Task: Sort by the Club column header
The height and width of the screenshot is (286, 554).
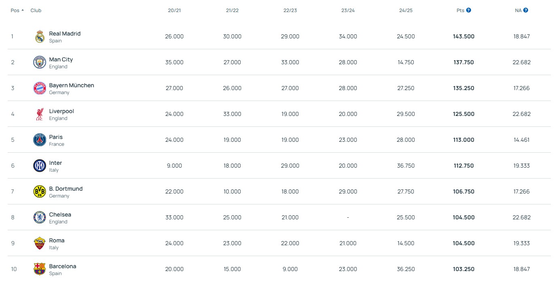Action: tap(36, 10)
